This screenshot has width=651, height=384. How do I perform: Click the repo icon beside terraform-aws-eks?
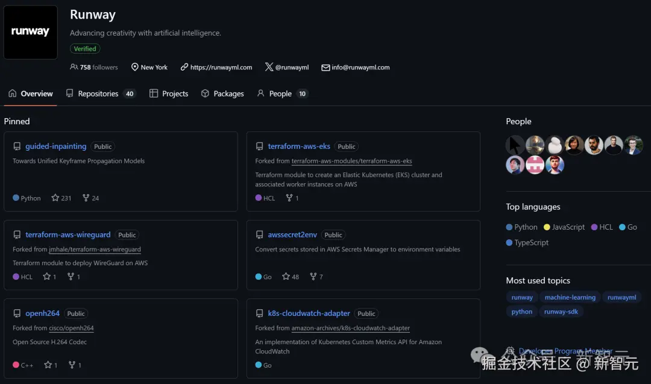click(259, 146)
